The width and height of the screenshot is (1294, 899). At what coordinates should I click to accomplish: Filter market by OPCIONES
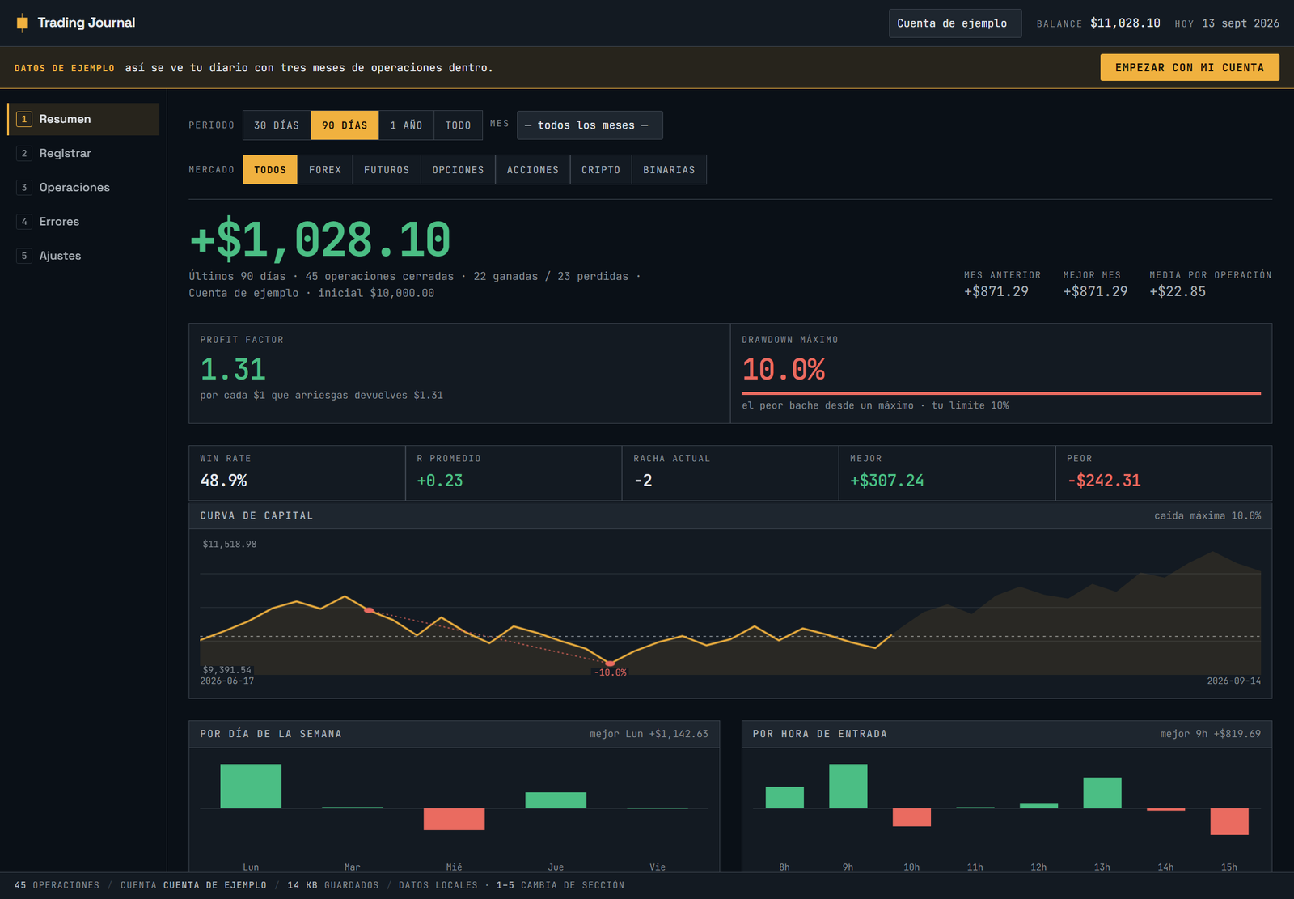(x=458, y=170)
